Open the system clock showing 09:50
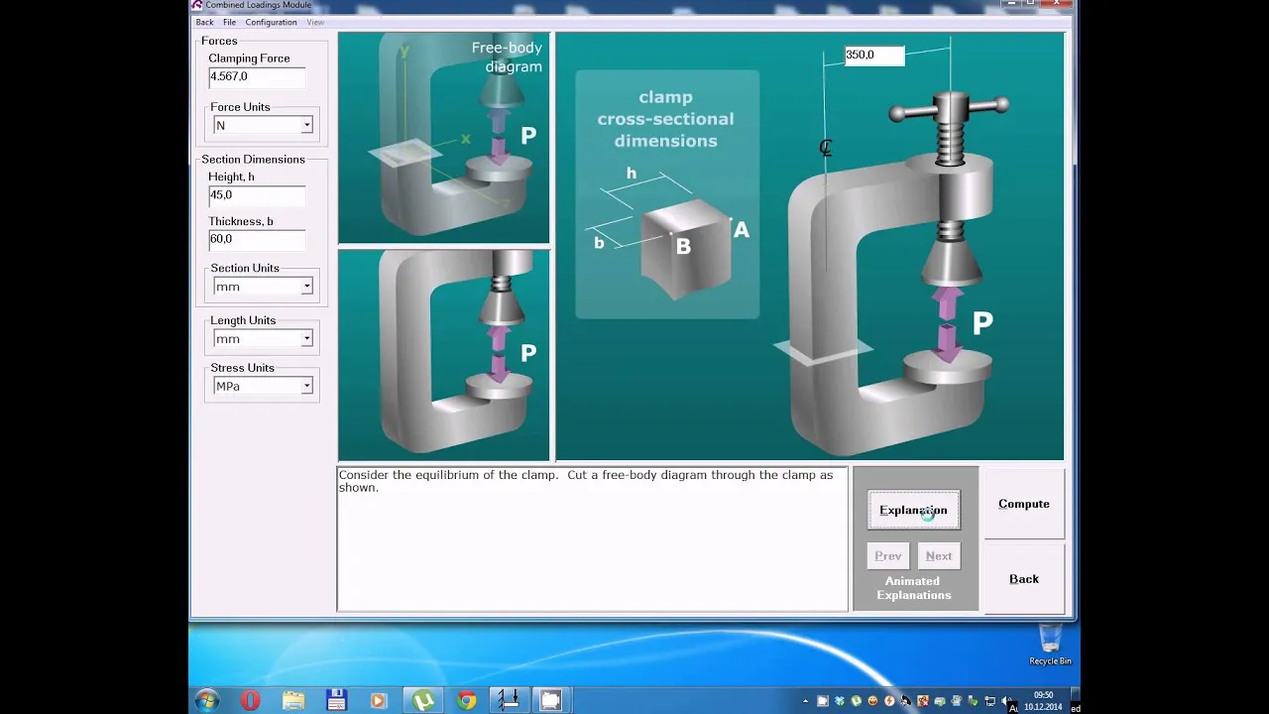Screen dimensions: 1269x714 (1043, 701)
